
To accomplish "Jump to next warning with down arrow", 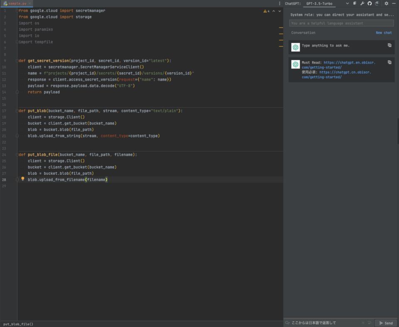I will [279, 11].
